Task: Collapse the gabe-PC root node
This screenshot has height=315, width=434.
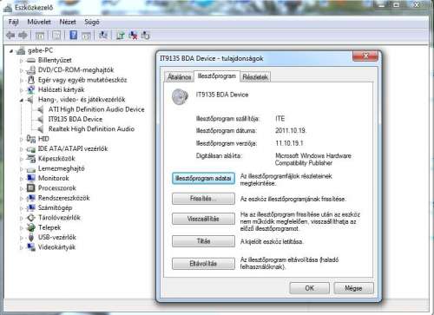Action: pos(11,51)
